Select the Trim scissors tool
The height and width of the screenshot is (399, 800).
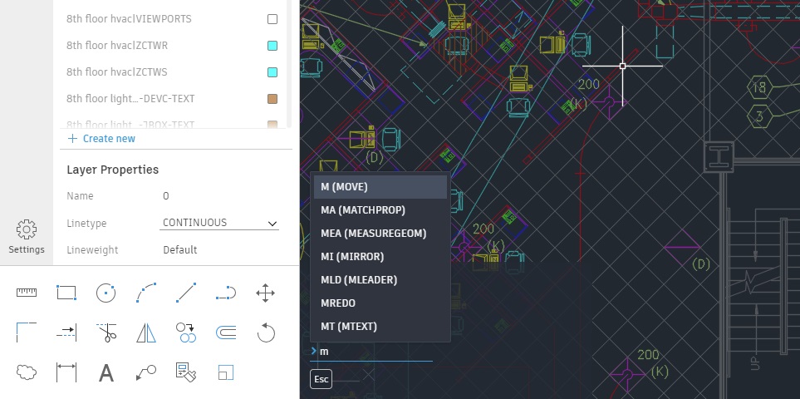click(106, 332)
